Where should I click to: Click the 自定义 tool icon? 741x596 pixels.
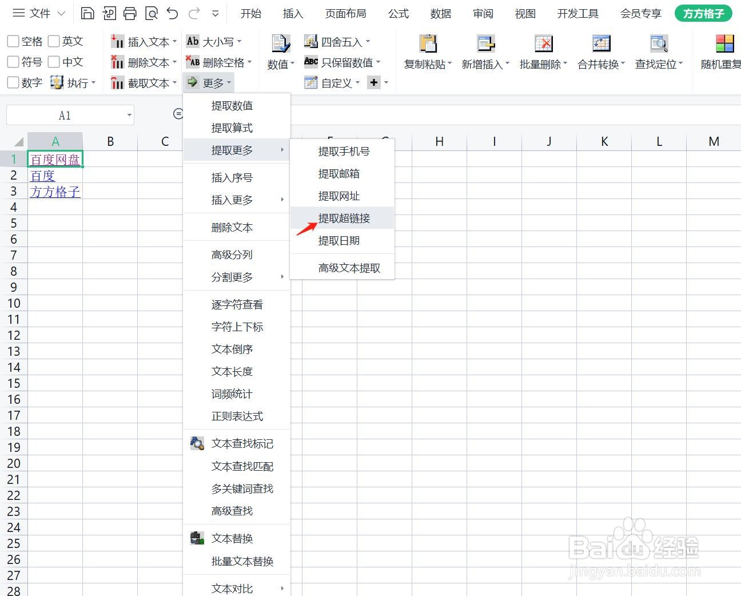coord(310,83)
